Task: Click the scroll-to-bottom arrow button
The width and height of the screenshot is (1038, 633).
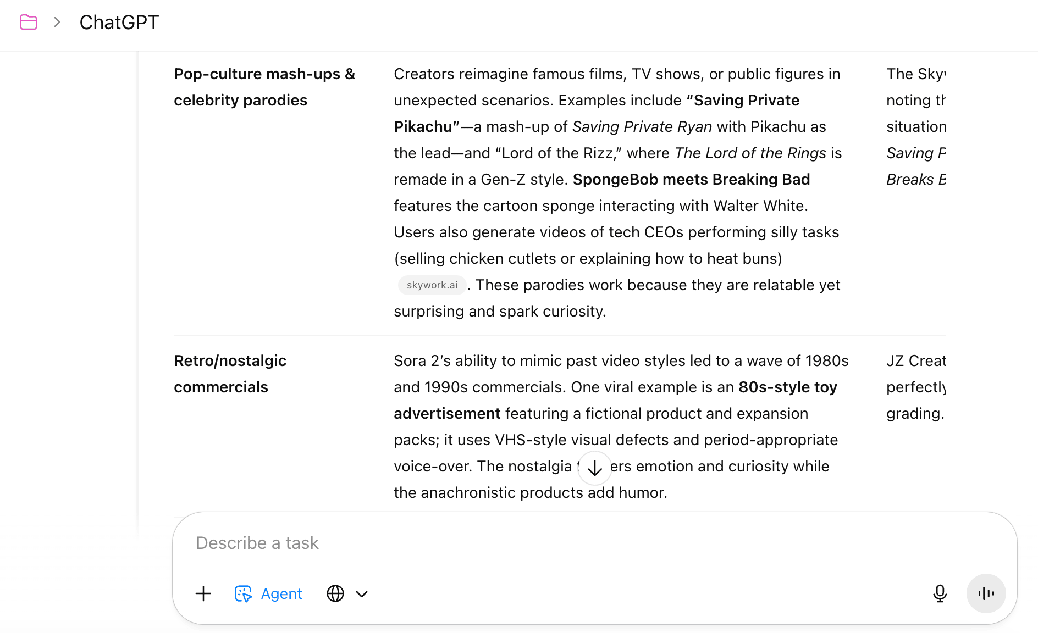Action: click(x=594, y=468)
